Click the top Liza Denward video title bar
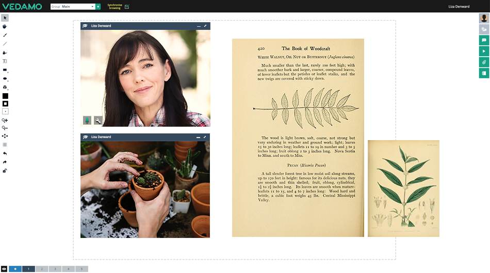Image resolution: width=490 pixels, height=273 pixels. pos(145,26)
